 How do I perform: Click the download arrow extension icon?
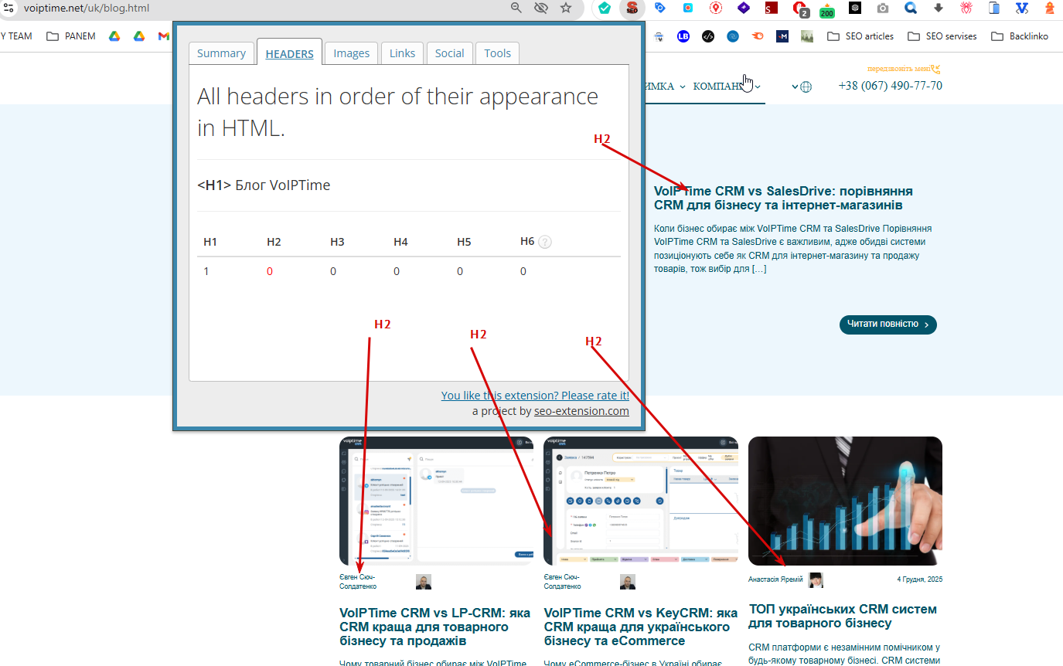tap(939, 8)
